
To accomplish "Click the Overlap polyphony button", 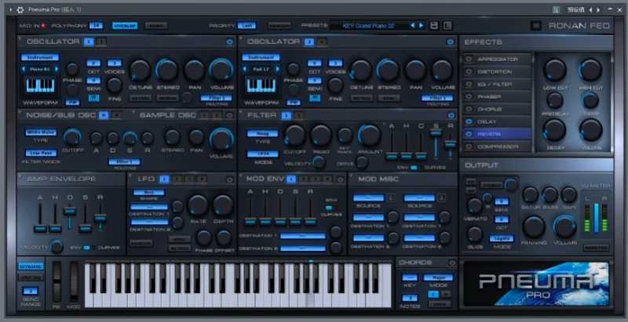I will coord(124,26).
